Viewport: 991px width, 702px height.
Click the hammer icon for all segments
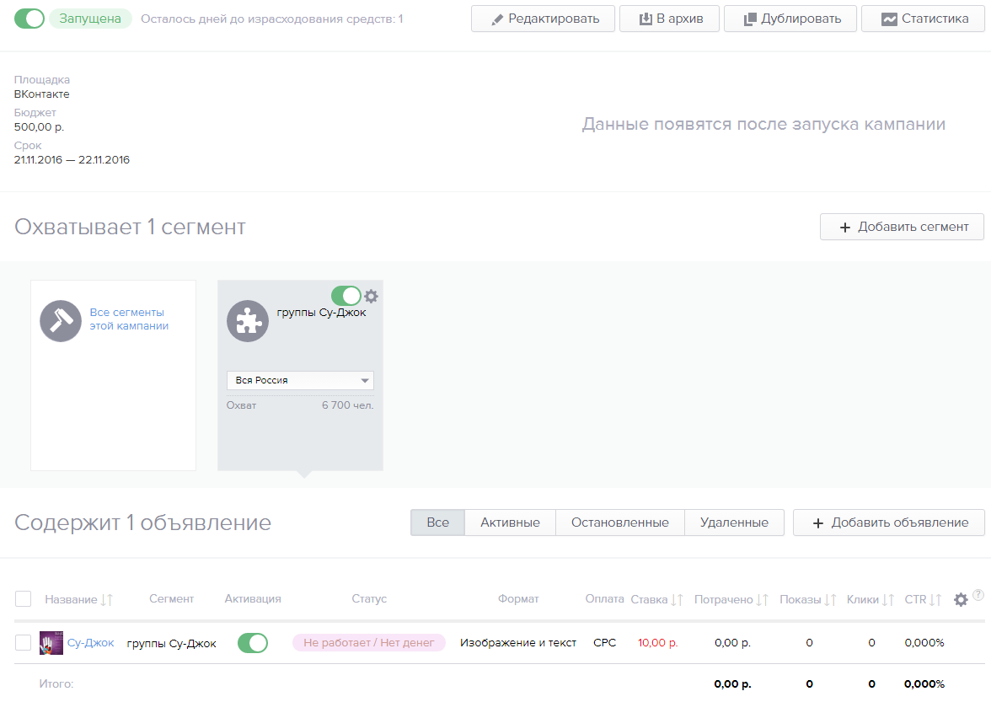click(61, 321)
